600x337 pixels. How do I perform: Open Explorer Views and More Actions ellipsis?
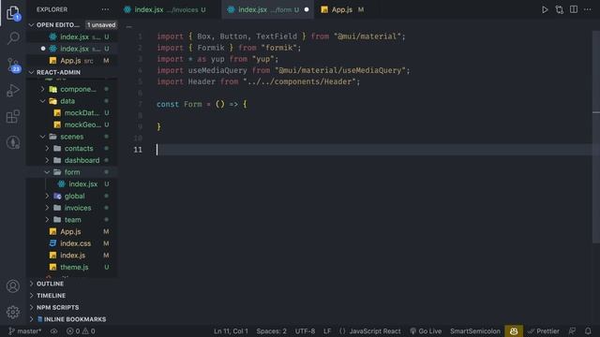point(105,9)
